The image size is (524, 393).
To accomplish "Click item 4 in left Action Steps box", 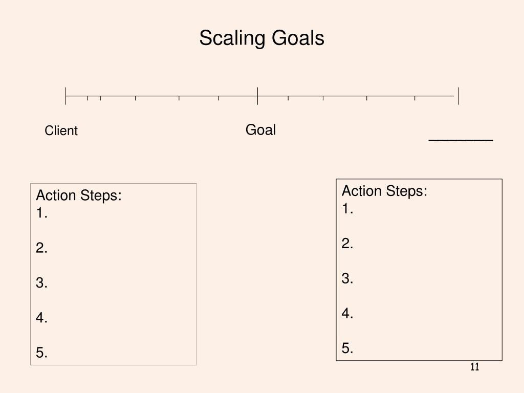I will pos(42,317).
